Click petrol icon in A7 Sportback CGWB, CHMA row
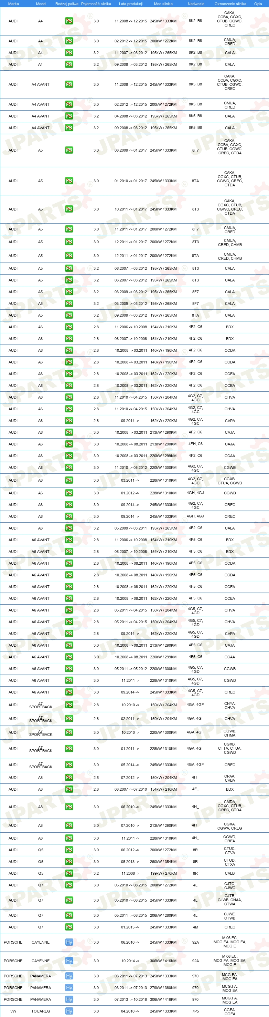This screenshot has width=269, height=1017. coord(69,733)
